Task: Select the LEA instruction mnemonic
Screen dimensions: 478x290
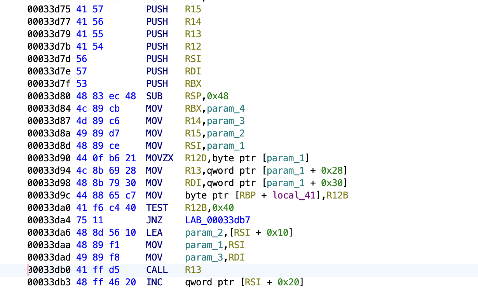Action: pos(154,233)
